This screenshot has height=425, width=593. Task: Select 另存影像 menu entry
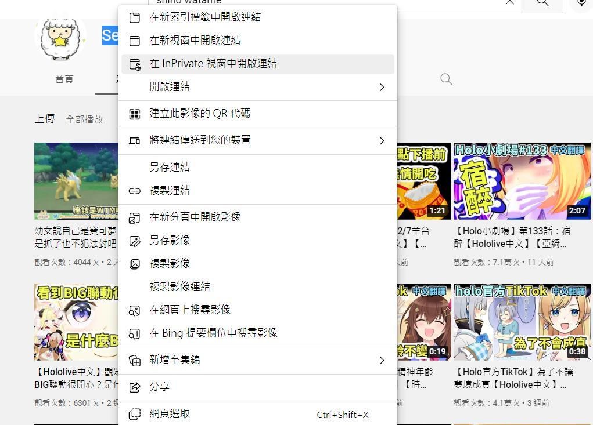[258, 241]
